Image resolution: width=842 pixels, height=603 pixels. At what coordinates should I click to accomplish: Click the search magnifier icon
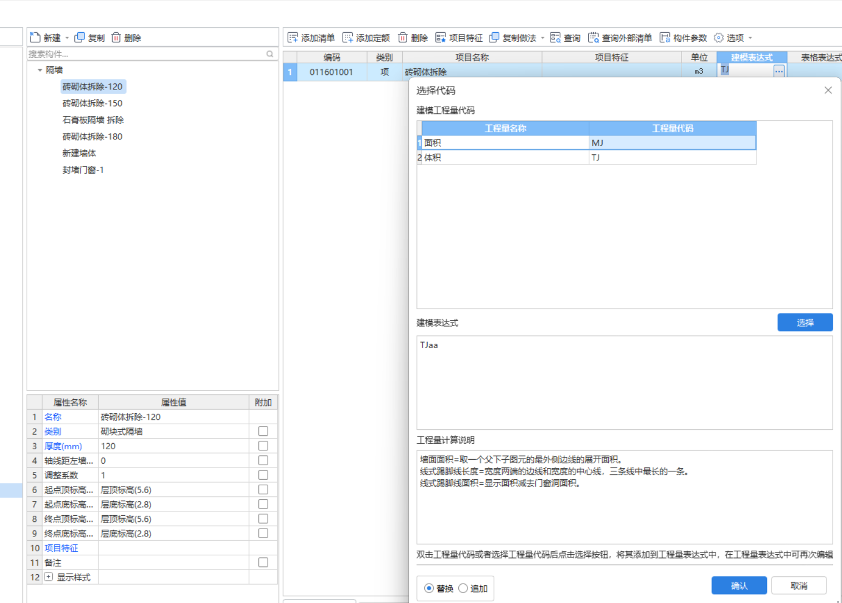[x=270, y=54]
